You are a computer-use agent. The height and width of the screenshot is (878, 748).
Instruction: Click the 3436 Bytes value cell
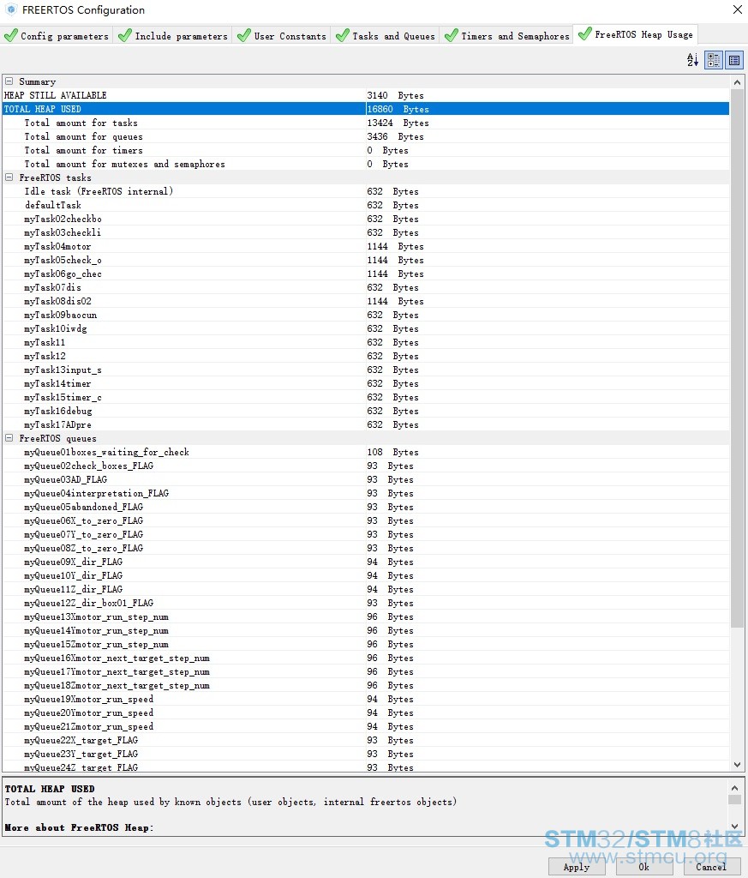click(548, 136)
